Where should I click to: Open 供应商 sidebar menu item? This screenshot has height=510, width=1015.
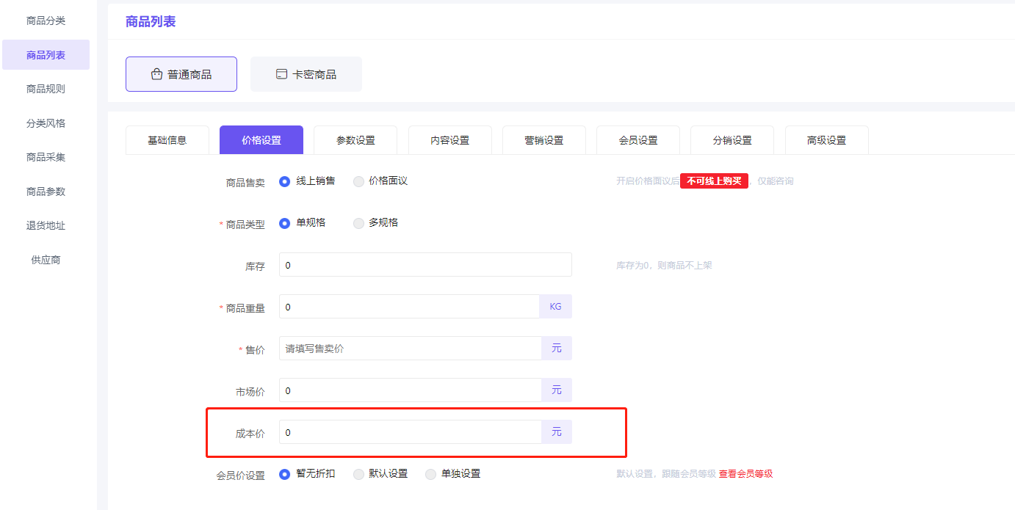click(46, 260)
